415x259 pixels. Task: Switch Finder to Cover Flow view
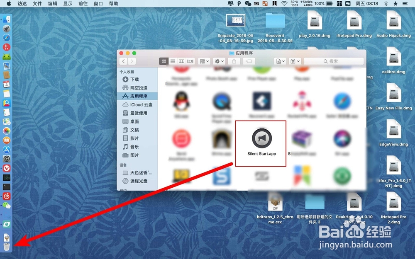pos(190,61)
